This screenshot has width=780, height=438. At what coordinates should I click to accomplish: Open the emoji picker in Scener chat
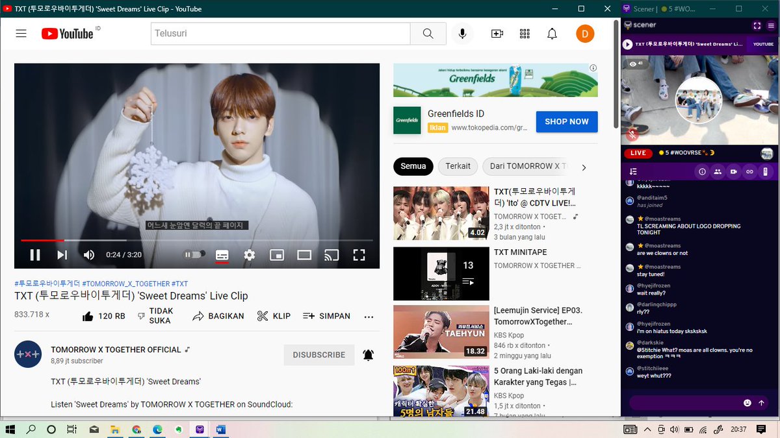click(x=747, y=403)
